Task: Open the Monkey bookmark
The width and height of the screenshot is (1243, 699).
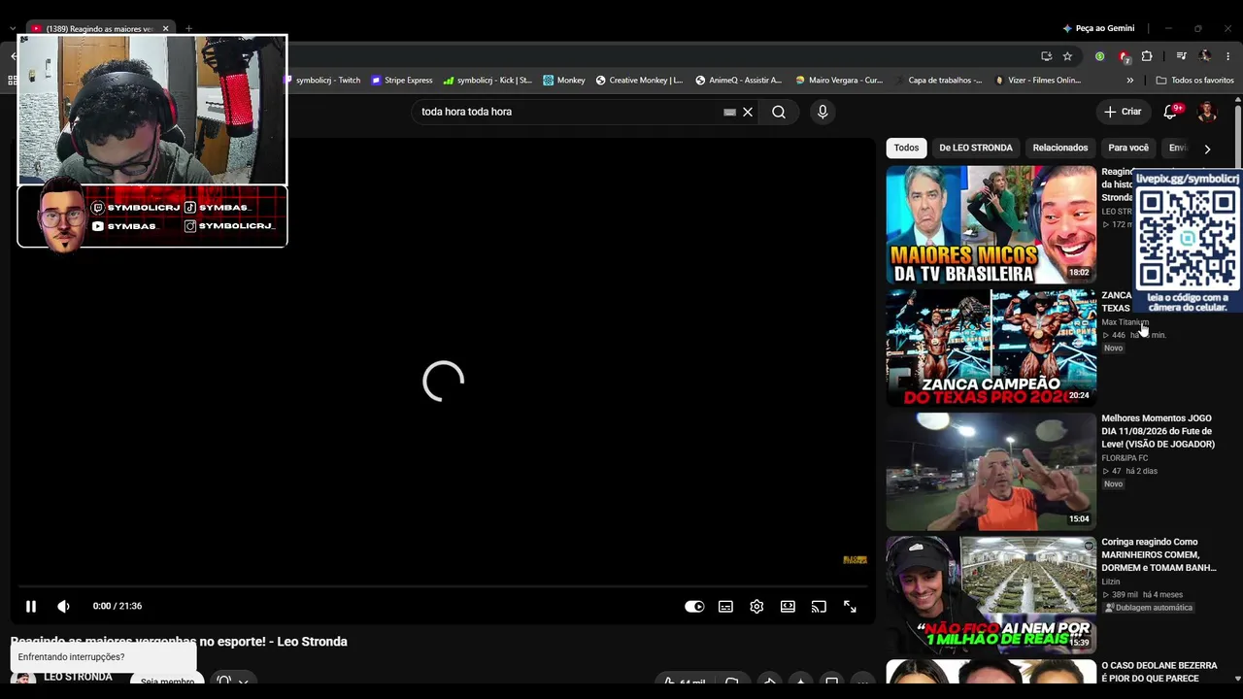Action: click(x=564, y=81)
